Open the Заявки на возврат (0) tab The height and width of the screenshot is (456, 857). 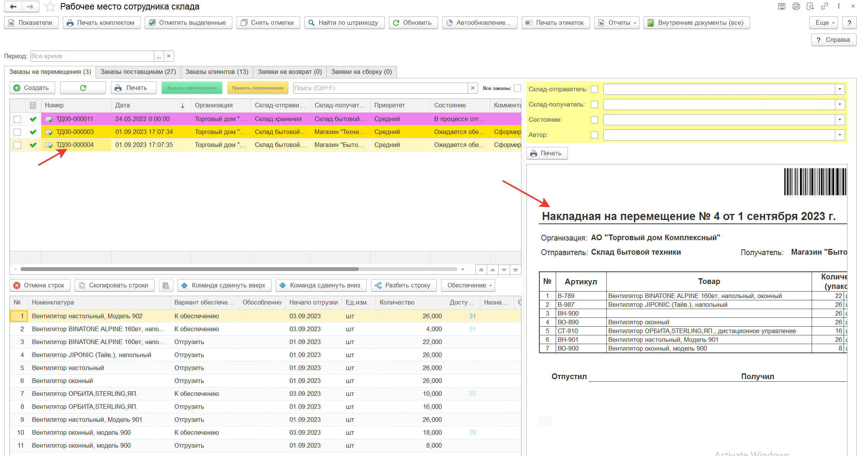coord(290,72)
